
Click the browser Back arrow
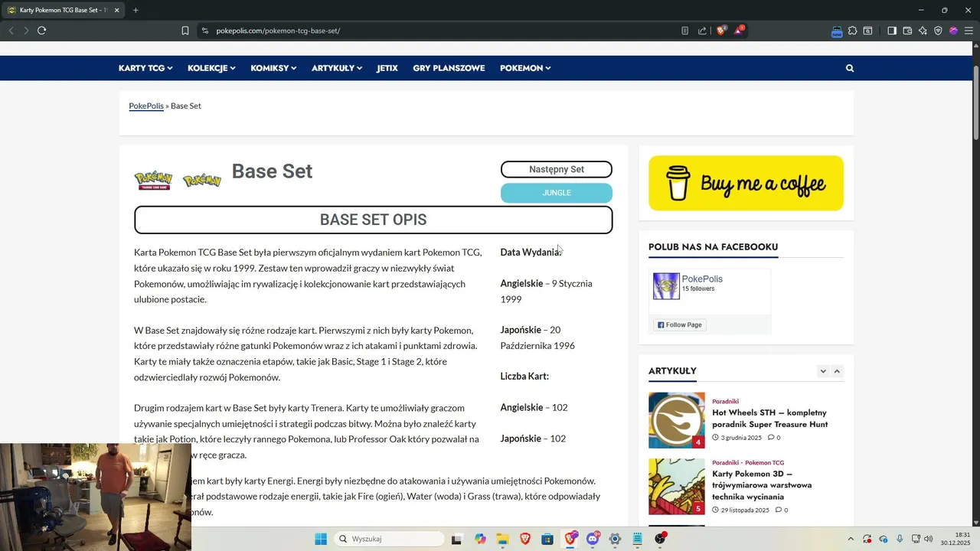coord(11,31)
